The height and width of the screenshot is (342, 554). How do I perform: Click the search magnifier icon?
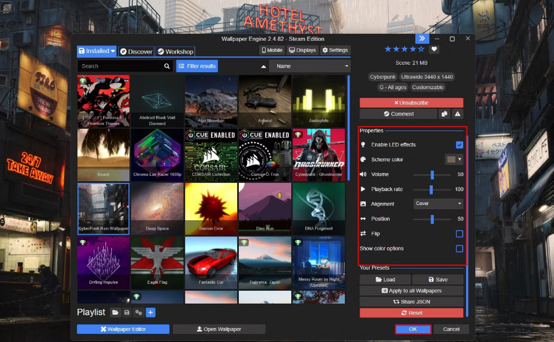coord(167,66)
